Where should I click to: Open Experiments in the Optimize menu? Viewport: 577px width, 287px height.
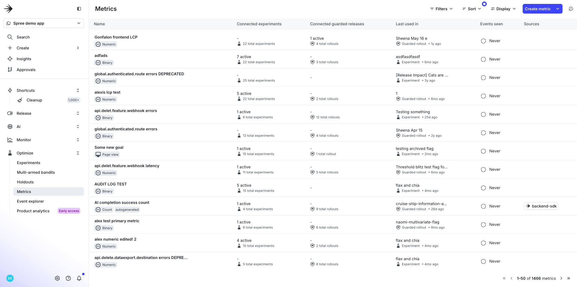pyautogui.click(x=28, y=163)
